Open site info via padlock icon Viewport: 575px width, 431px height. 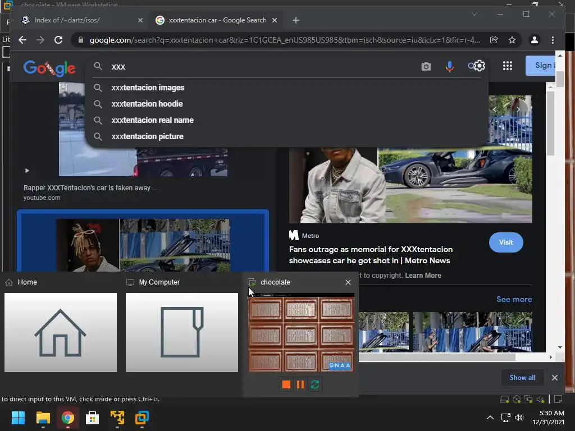81,40
